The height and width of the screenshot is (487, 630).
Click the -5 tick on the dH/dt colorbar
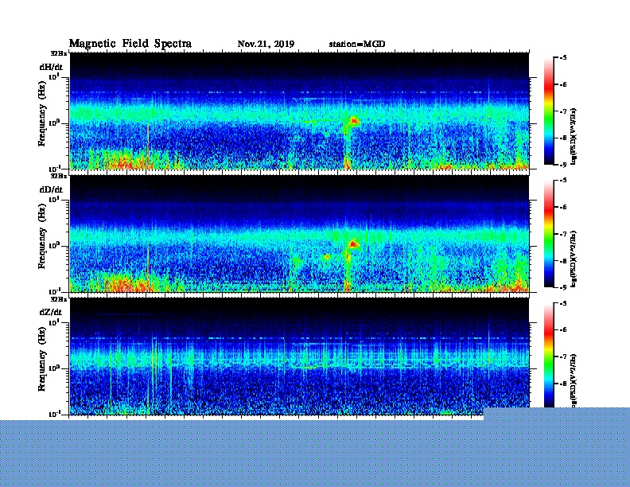tap(563, 58)
